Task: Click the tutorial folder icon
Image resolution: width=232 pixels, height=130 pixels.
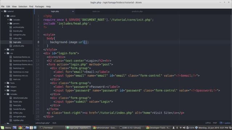Action: [5, 11]
